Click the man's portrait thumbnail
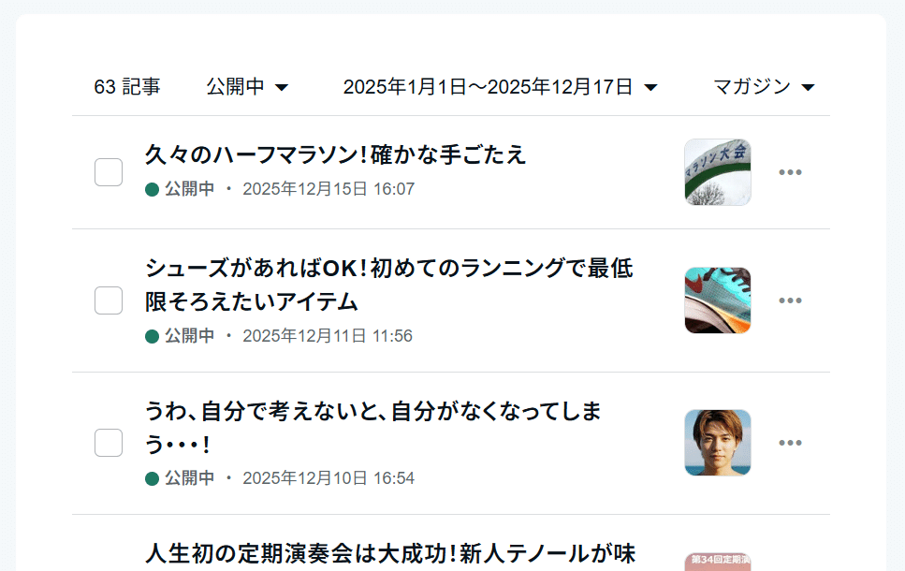Image resolution: width=905 pixels, height=571 pixels. tap(718, 443)
